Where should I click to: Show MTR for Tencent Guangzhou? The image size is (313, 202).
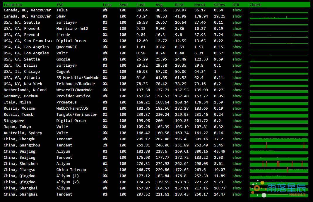[237, 145]
